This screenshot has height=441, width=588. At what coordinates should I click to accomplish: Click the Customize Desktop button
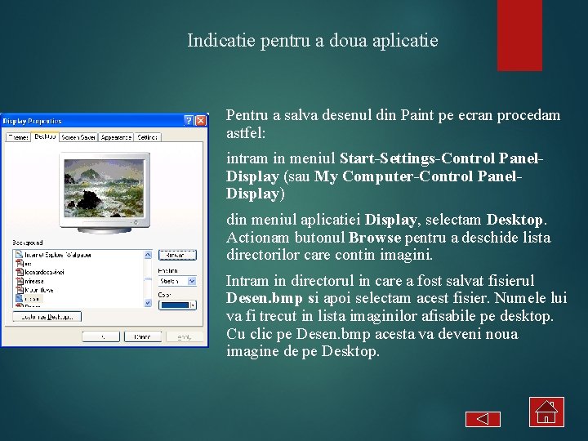pos(47,317)
